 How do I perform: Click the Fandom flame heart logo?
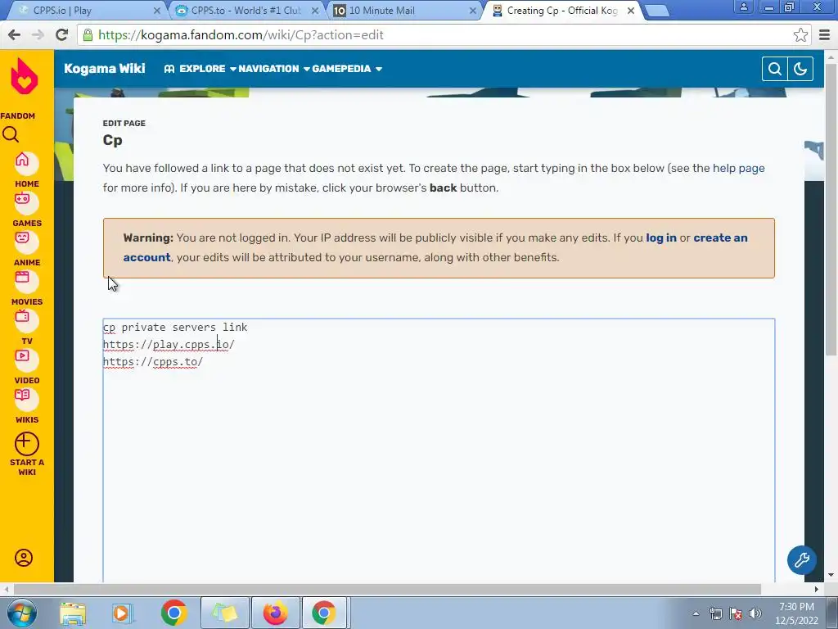[25, 76]
